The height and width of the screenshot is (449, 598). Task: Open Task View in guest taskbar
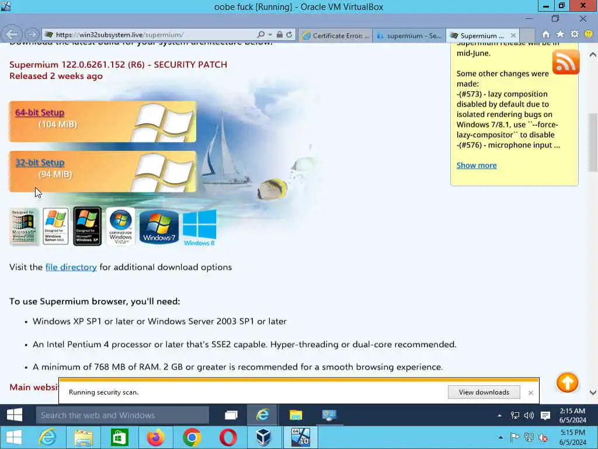[231, 415]
